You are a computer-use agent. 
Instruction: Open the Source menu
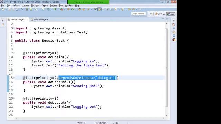[x=26, y=6]
